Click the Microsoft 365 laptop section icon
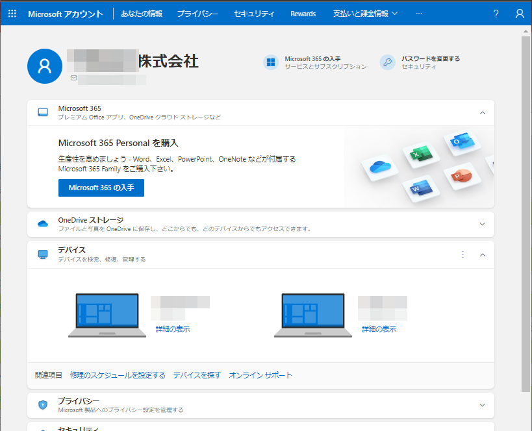The width and height of the screenshot is (532, 431). [x=43, y=112]
